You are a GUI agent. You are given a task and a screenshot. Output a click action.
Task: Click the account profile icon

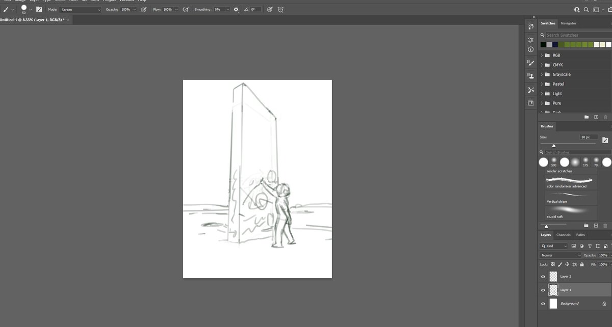point(577,9)
